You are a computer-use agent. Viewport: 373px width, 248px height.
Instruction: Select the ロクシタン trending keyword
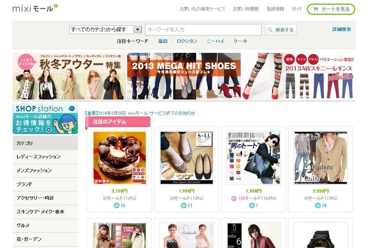(186, 41)
